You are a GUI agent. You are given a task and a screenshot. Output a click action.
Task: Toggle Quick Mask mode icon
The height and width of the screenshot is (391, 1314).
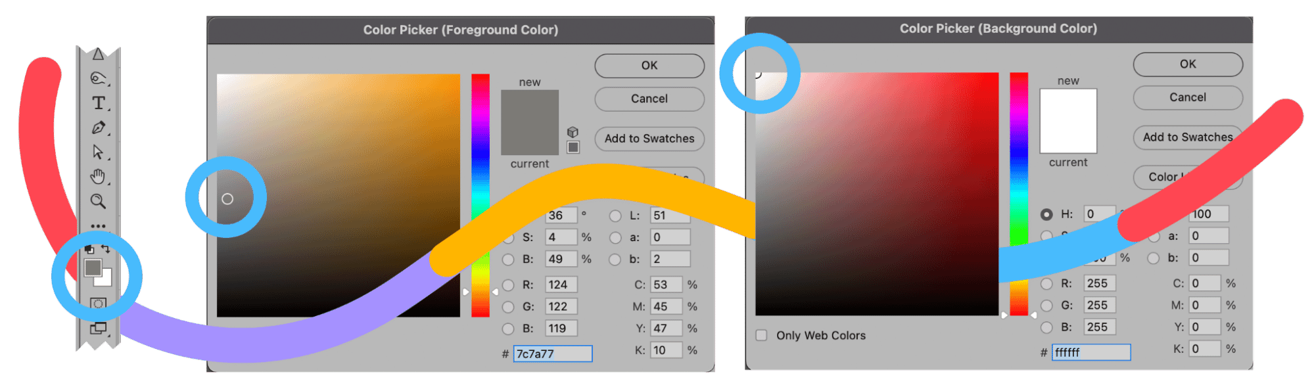point(98,304)
